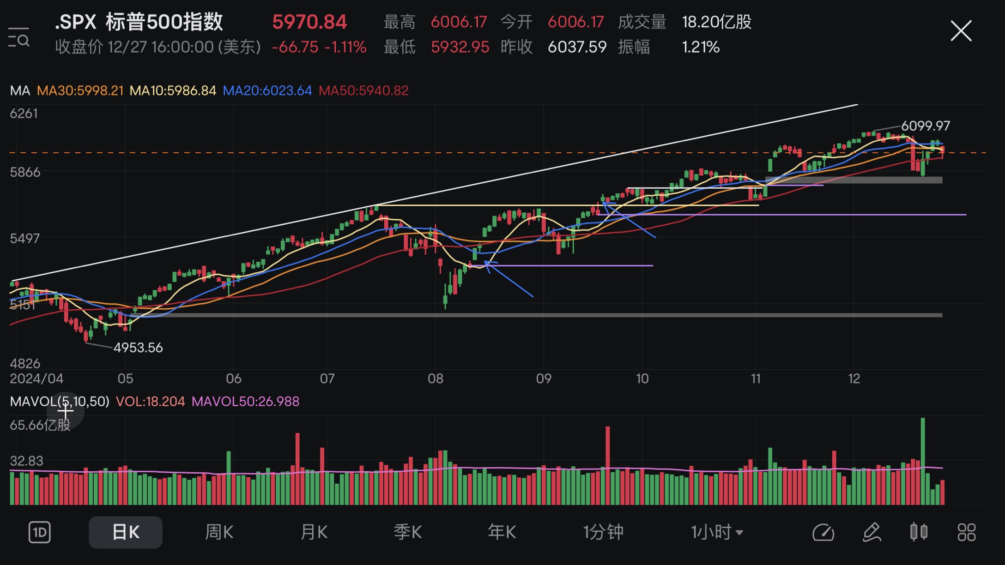Switch to the 季K quarterly chart tab
The width and height of the screenshot is (1005, 565).
point(408,532)
